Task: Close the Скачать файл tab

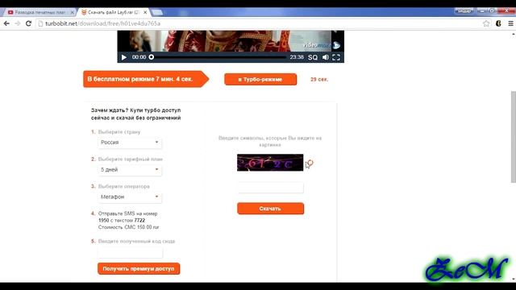Action: [145, 12]
